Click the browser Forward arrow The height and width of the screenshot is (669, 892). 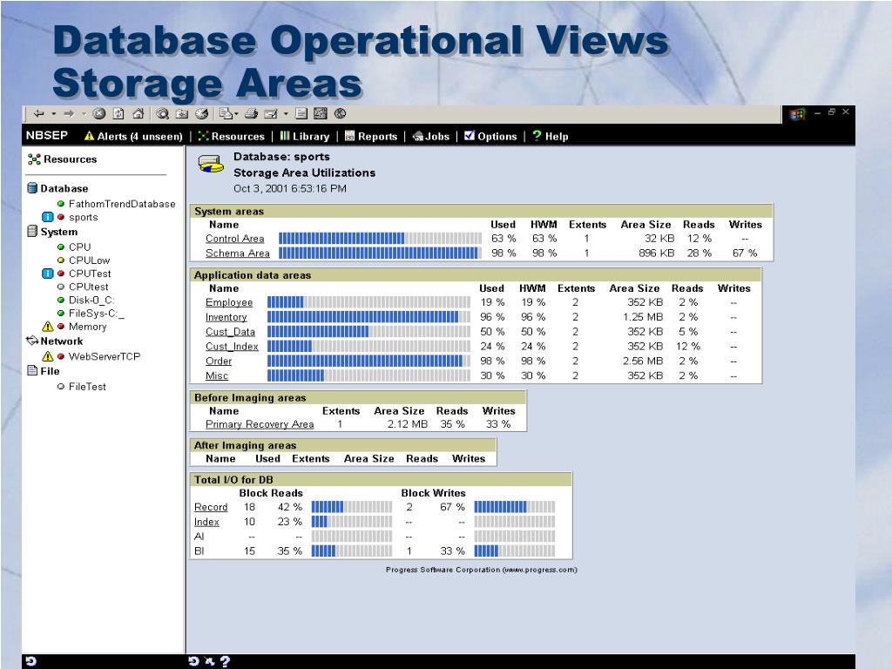tap(69, 114)
